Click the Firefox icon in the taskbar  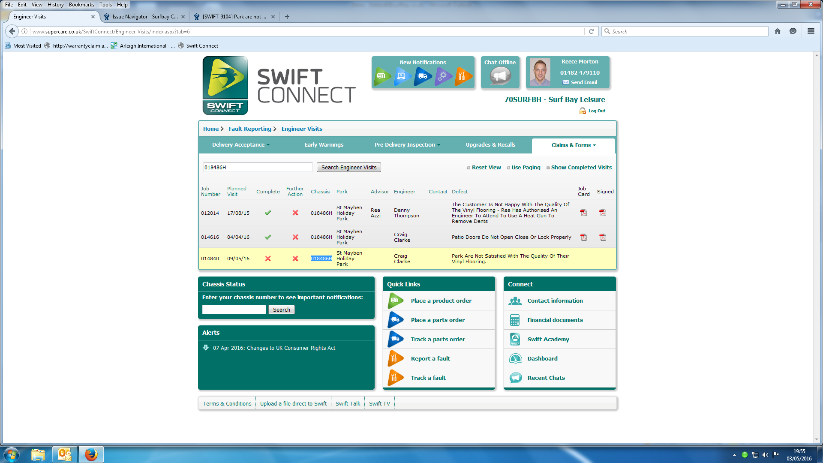[91, 454]
